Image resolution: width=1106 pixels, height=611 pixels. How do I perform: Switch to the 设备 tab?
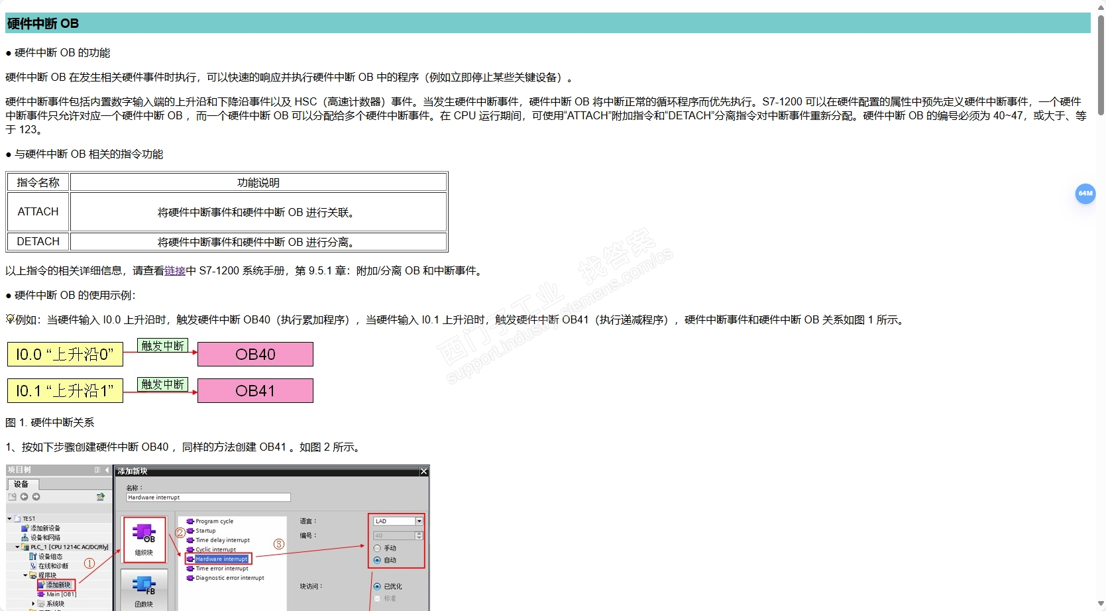pos(22,484)
